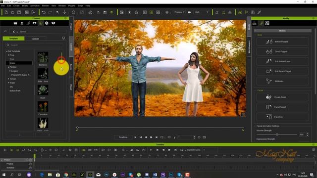Viewport: 317px width, 178px height.
Task: Open the Animation menu
Action: [35, 5]
